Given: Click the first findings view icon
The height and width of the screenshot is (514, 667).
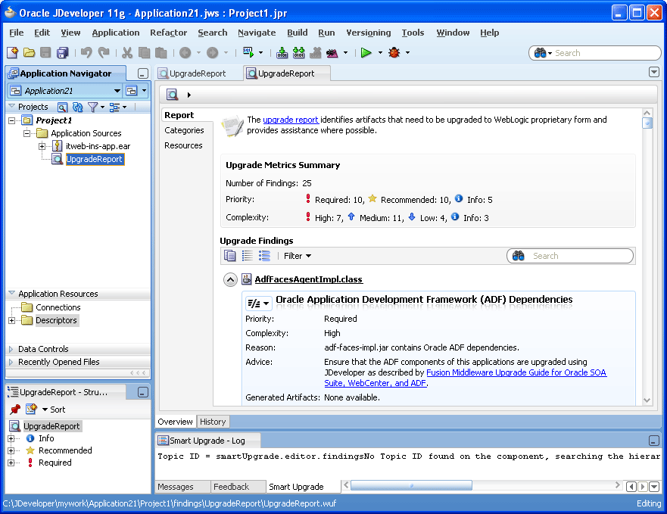Looking at the screenshot, I should [x=229, y=256].
